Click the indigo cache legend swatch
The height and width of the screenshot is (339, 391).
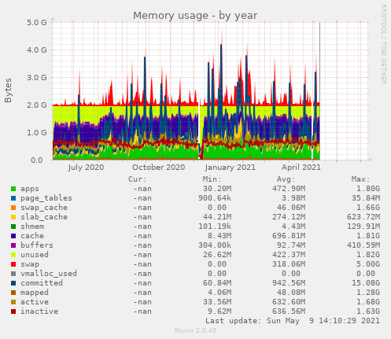pyautogui.click(x=13, y=236)
